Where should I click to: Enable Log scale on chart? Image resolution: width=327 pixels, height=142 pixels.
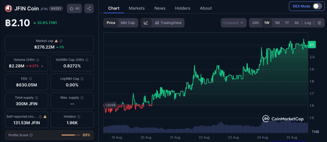point(308,23)
